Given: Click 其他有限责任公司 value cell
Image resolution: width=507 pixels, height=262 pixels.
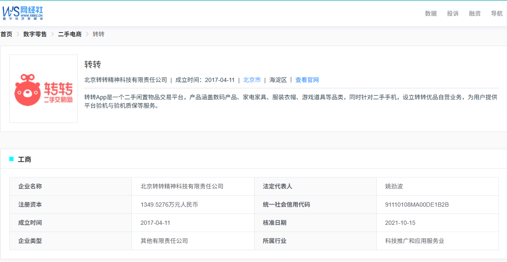Looking at the screenshot, I should 193,241.
